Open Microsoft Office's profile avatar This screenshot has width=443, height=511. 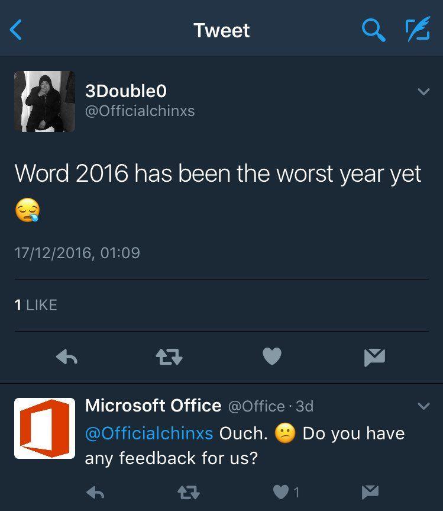tap(44, 428)
